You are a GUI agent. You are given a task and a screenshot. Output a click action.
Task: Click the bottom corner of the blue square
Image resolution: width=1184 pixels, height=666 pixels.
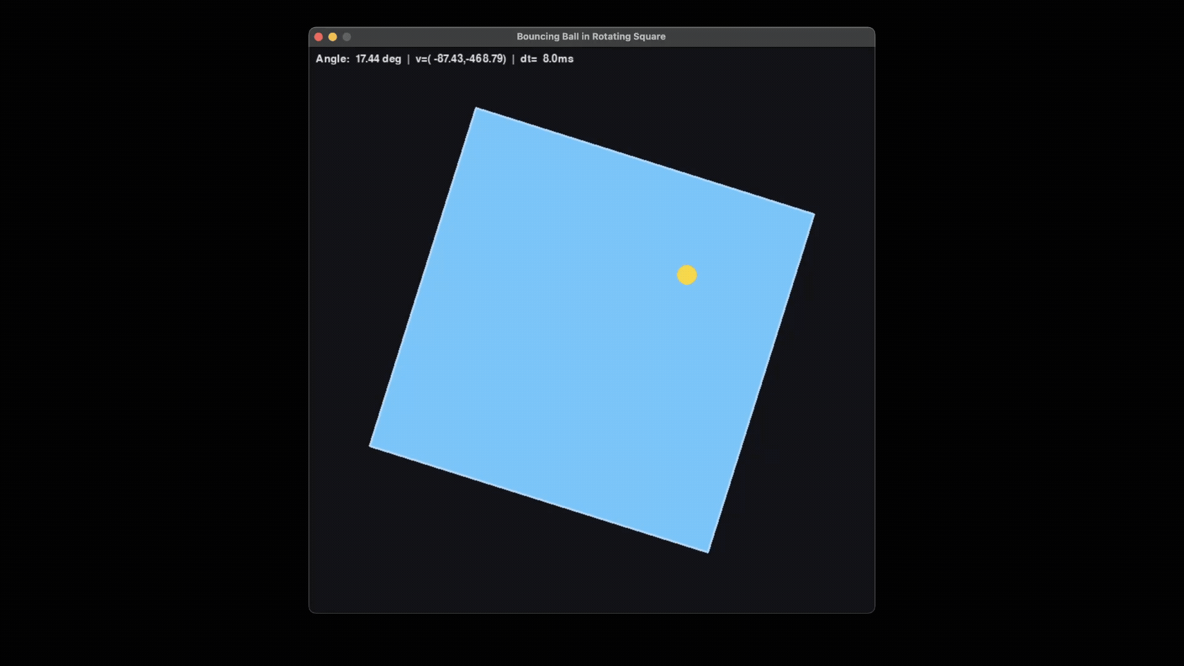(707, 550)
